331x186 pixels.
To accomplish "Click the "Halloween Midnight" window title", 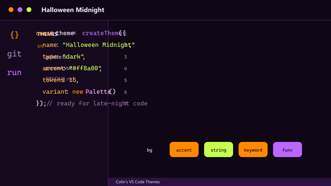I will pos(73,10).
